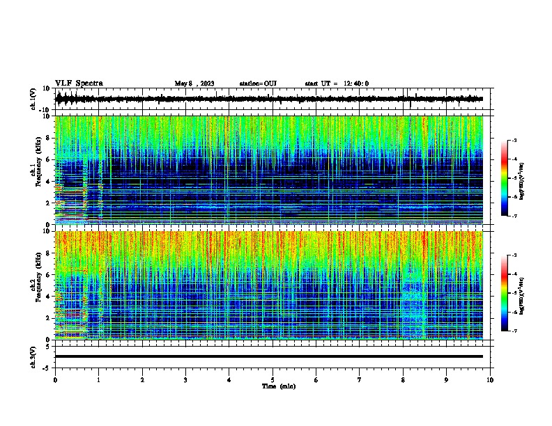Click time axis tick label "3"
The width and height of the screenshot is (552, 426).
185,380
